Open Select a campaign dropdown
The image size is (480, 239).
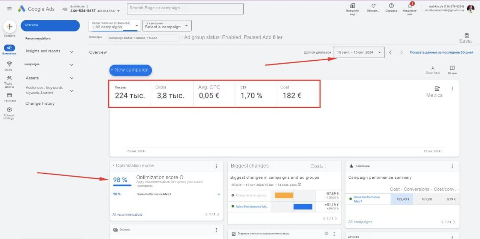click(167, 26)
